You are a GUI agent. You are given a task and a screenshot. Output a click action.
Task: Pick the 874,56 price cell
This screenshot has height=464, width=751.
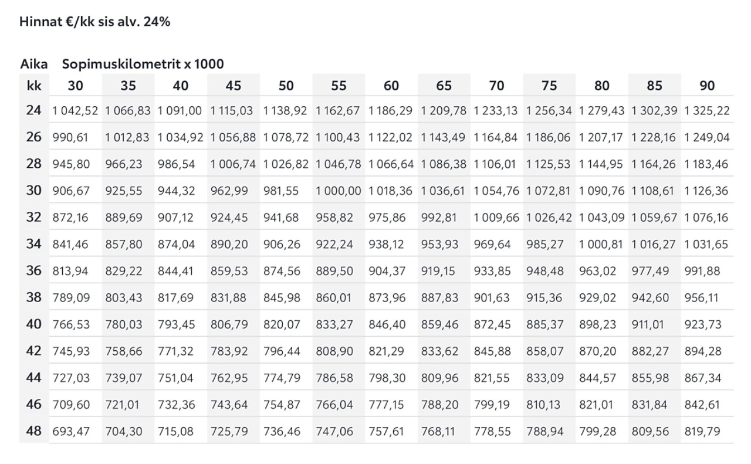click(282, 271)
